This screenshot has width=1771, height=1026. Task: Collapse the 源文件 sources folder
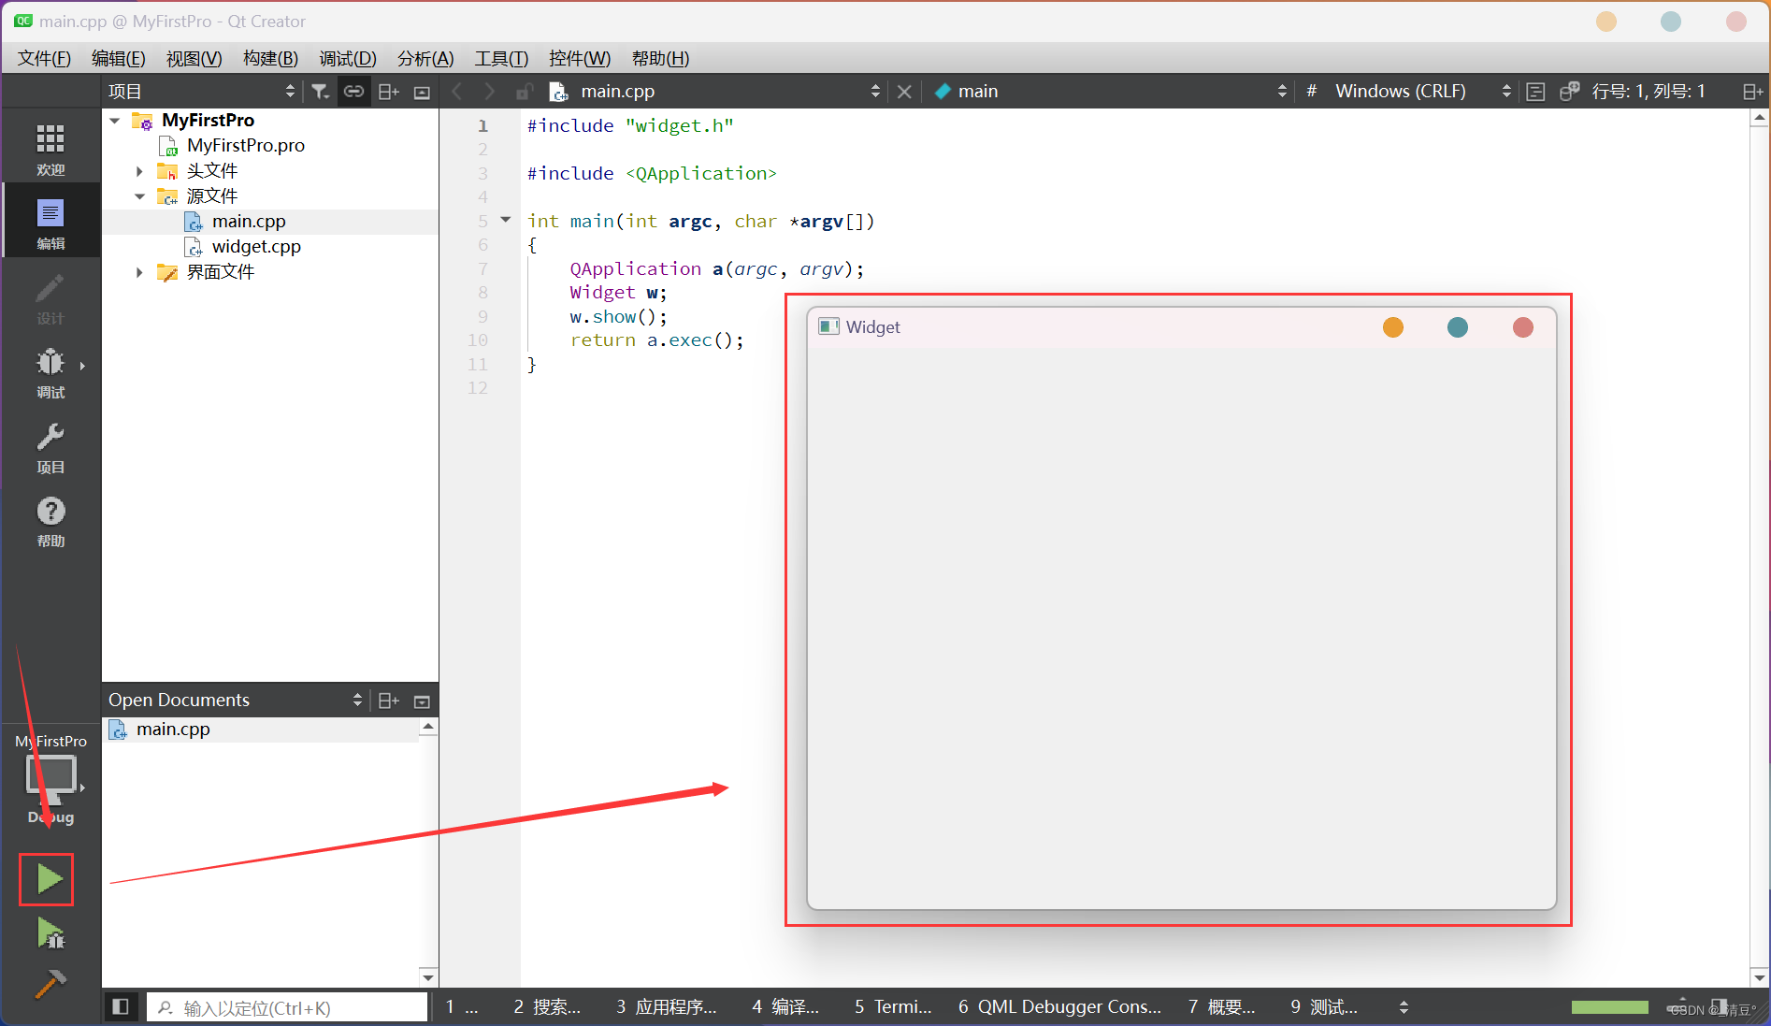[139, 196]
